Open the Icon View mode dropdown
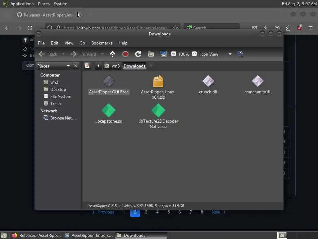The image size is (318, 239). point(216,54)
